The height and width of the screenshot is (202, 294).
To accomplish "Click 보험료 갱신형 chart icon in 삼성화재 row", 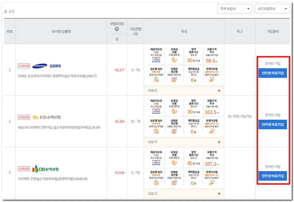I will tap(174, 80).
